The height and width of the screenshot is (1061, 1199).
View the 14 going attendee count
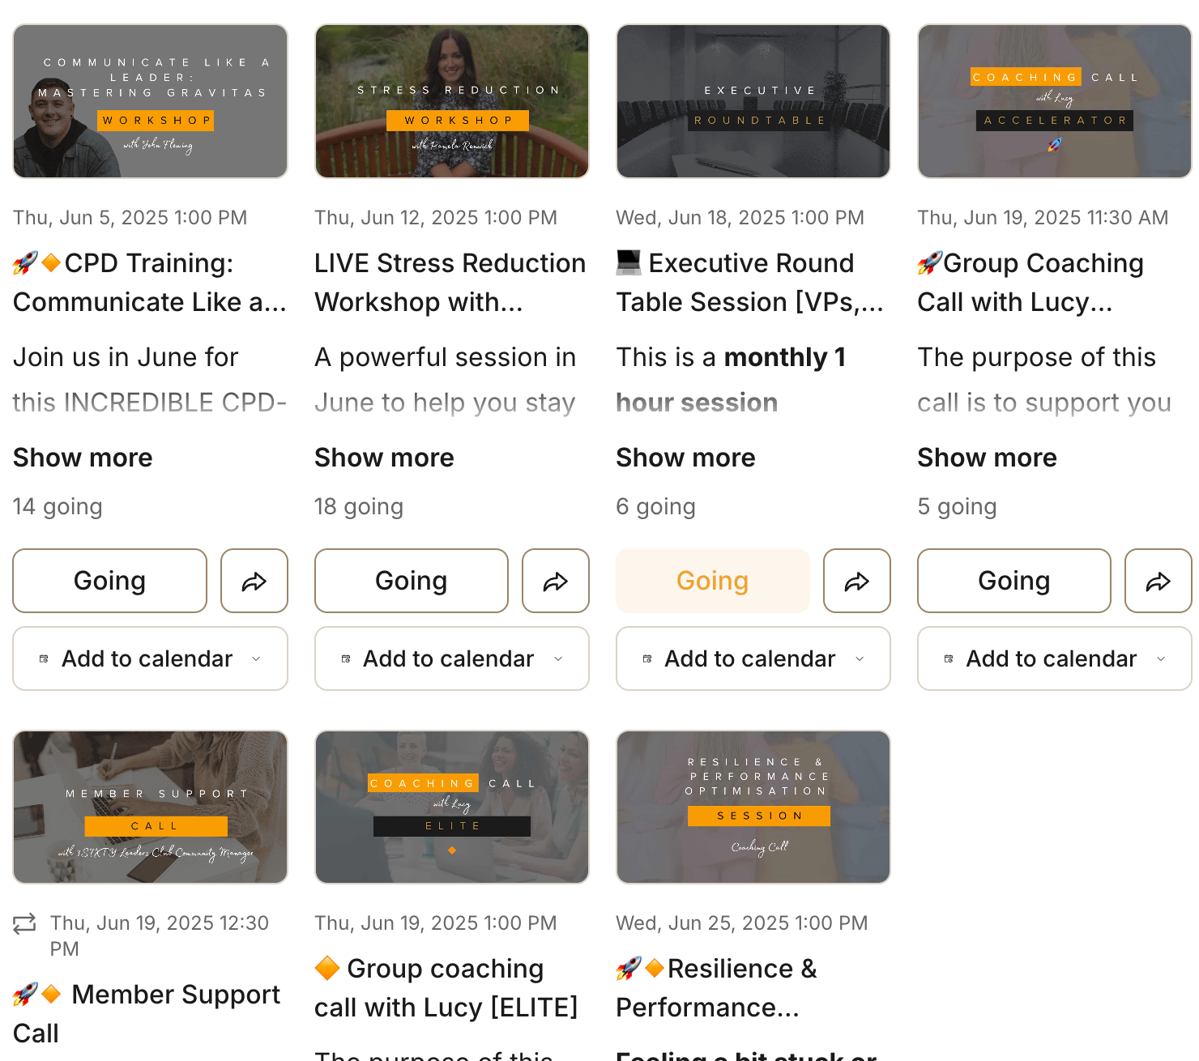coord(58,507)
